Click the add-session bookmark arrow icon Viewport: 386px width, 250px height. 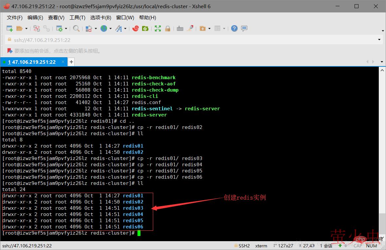[x=10, y=51]
